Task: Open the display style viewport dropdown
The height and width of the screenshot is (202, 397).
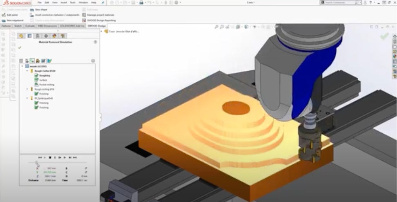Action: (247, 27)
